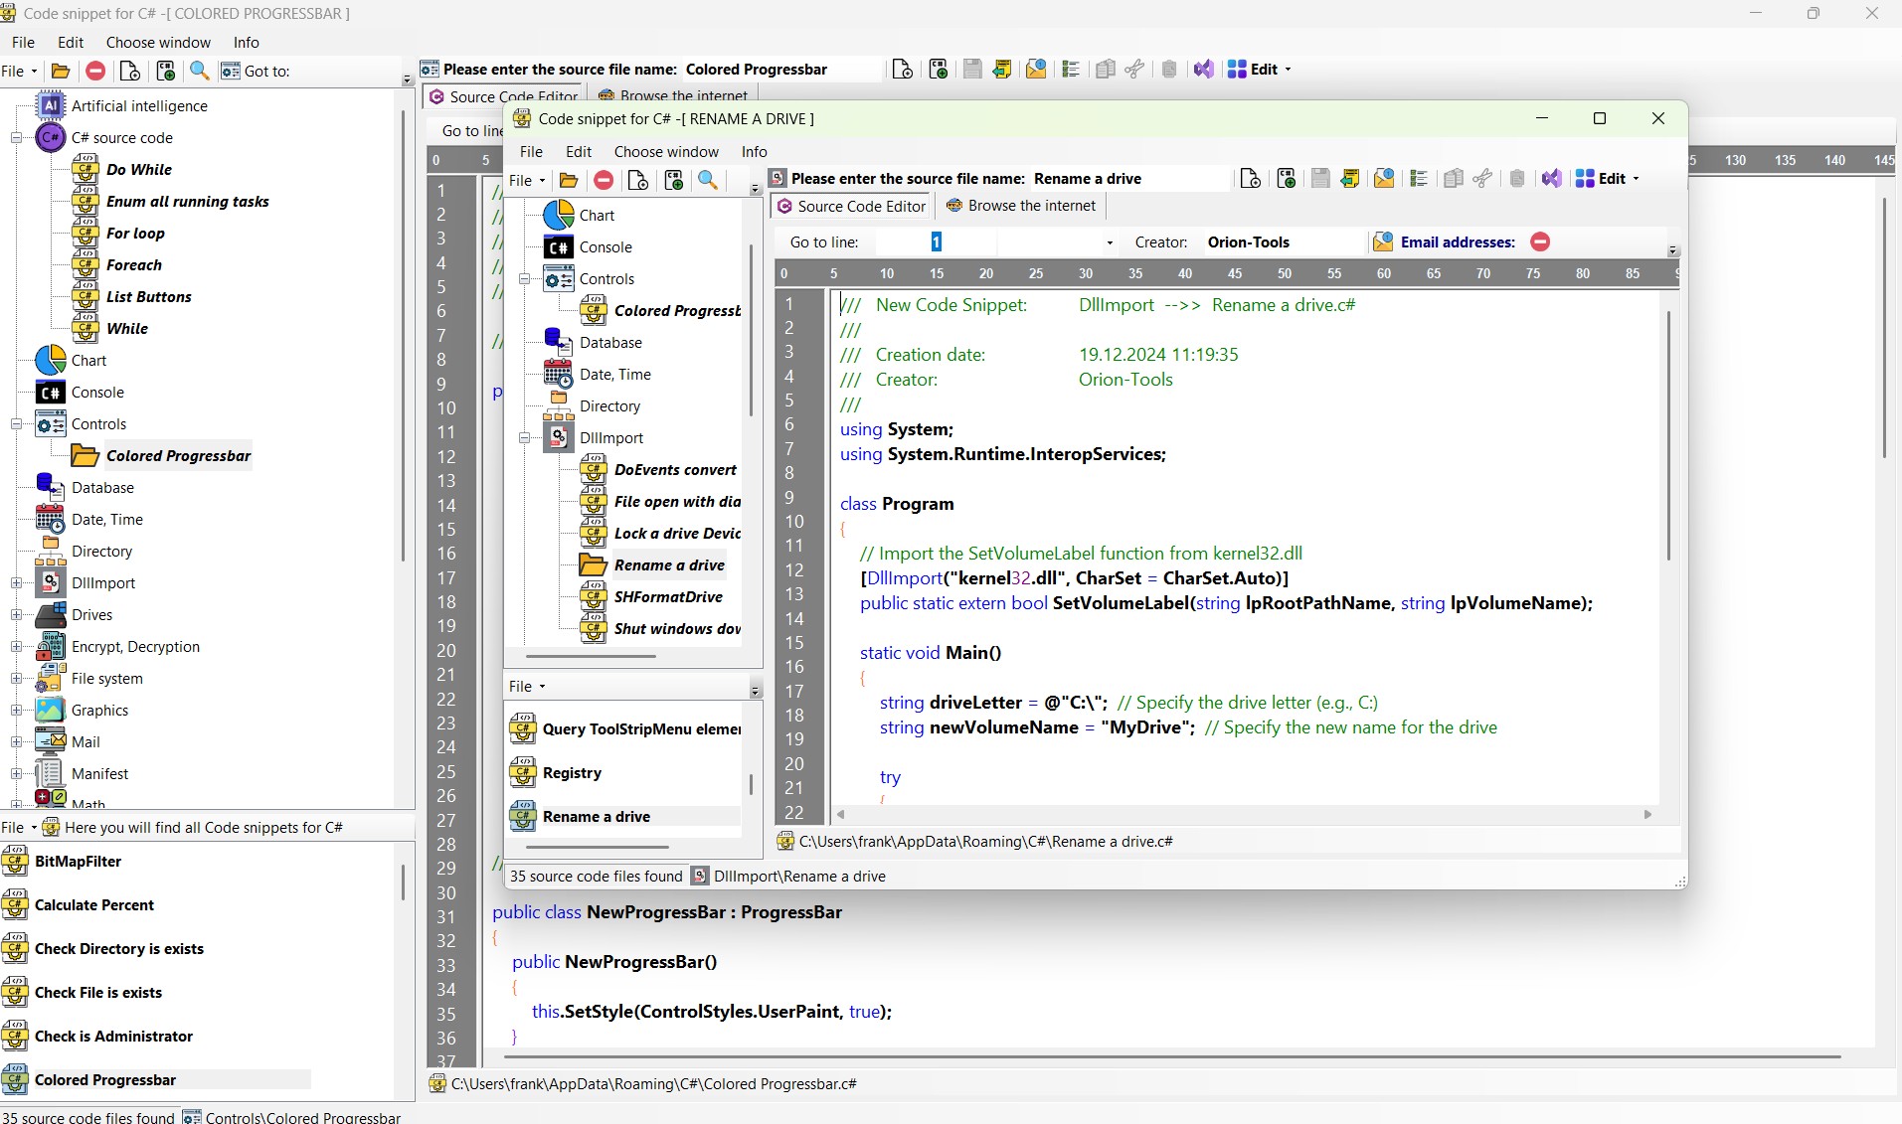The image size is (1902, 1124).
Task: Open Choose window menu in Rename a drive window
Action: [666, 152]
